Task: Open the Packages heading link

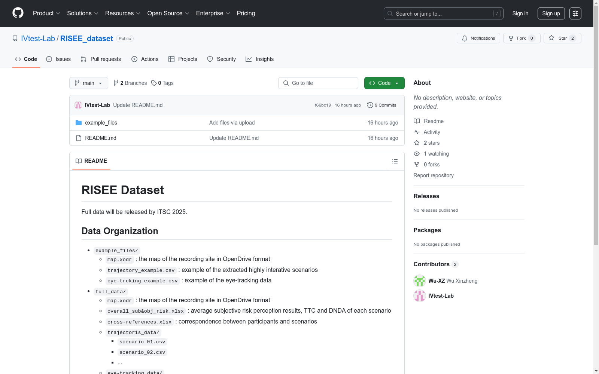Action: coord(427,230)
